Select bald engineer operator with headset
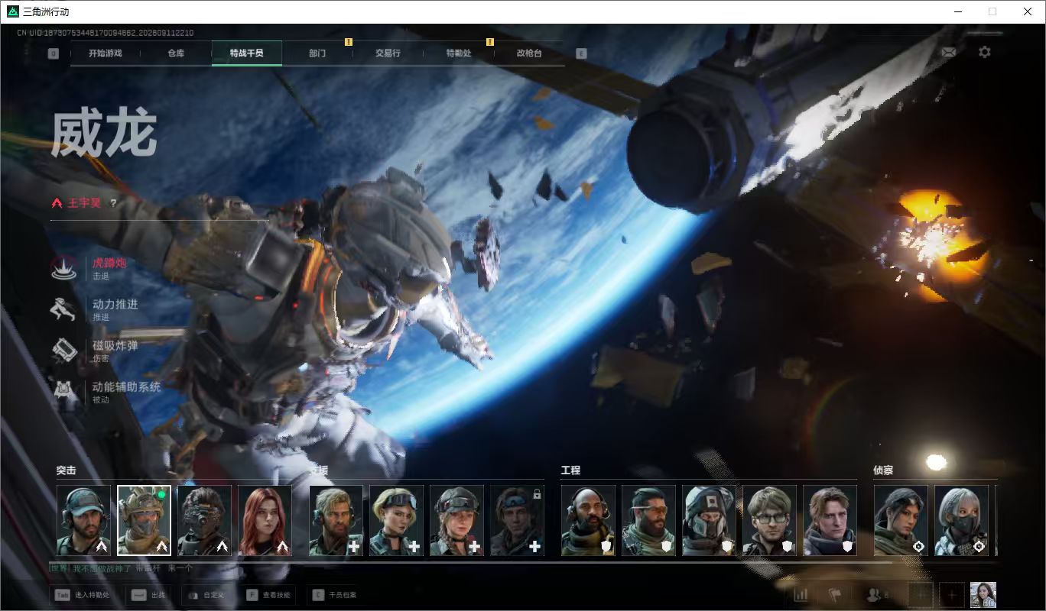This screenshot has height=611, width=1046. [x=588, y=521]
